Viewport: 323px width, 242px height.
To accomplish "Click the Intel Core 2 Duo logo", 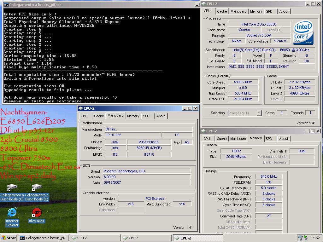I will 303,32.
